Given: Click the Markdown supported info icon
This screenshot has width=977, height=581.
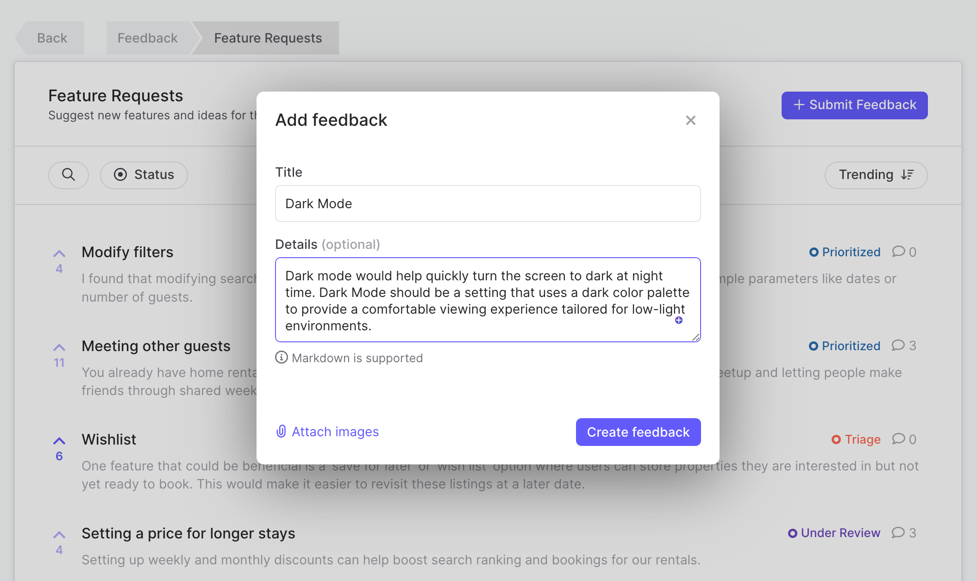Looking at the screenshot, I should click(282, 358).
